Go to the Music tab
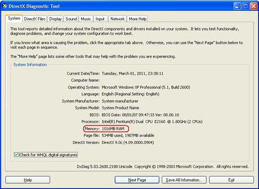259x189 pixels. [86, 19]
